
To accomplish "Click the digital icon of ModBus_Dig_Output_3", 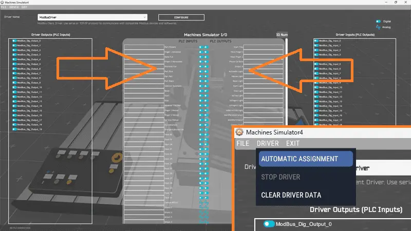I will pos(14,55).
